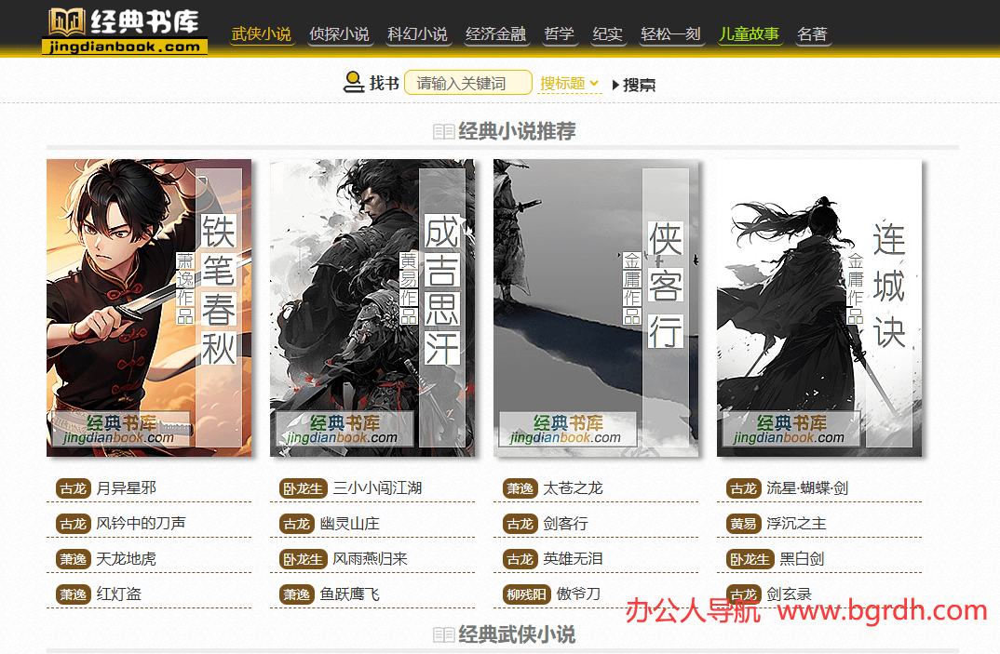Click the 柳残阳 tag before 傲爷刀
Image resolution: width=1000 pixels, height=654 pixels.
[x=526, y=594]
